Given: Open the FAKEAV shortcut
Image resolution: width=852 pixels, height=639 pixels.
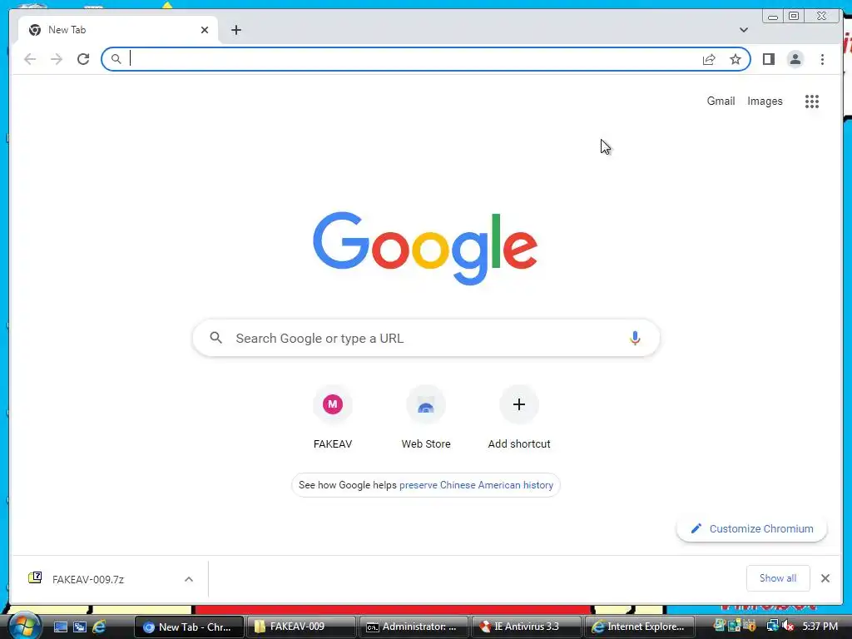Looking at the screenshot, I should (x=333, y=418).
